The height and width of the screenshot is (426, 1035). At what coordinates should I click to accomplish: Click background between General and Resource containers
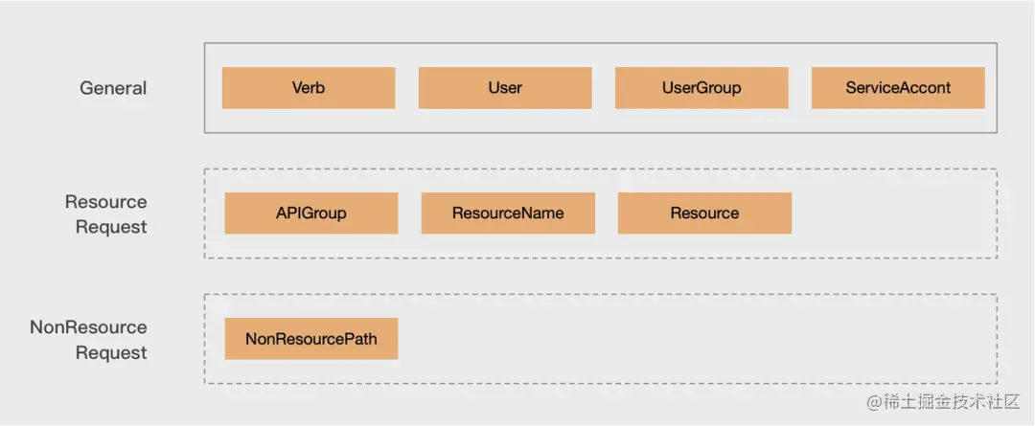click(x=601, y=150)
